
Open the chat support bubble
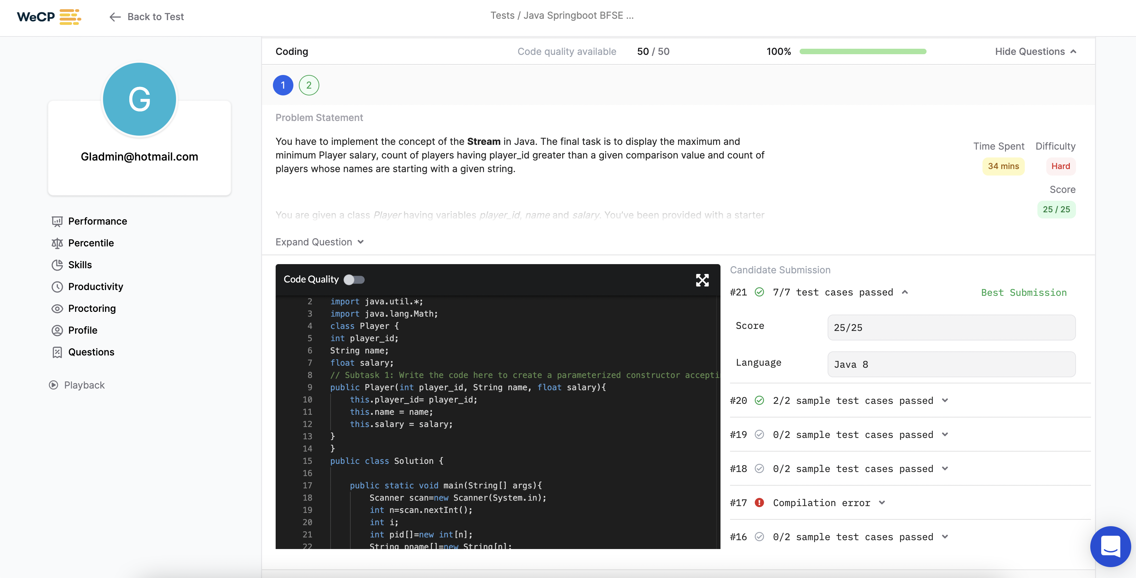point(1110,546)
